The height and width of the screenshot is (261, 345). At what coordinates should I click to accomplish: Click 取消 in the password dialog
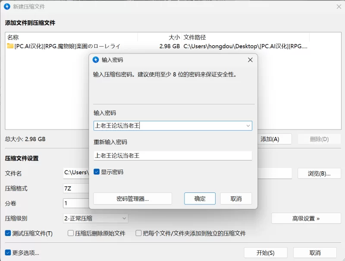(236, 198)
